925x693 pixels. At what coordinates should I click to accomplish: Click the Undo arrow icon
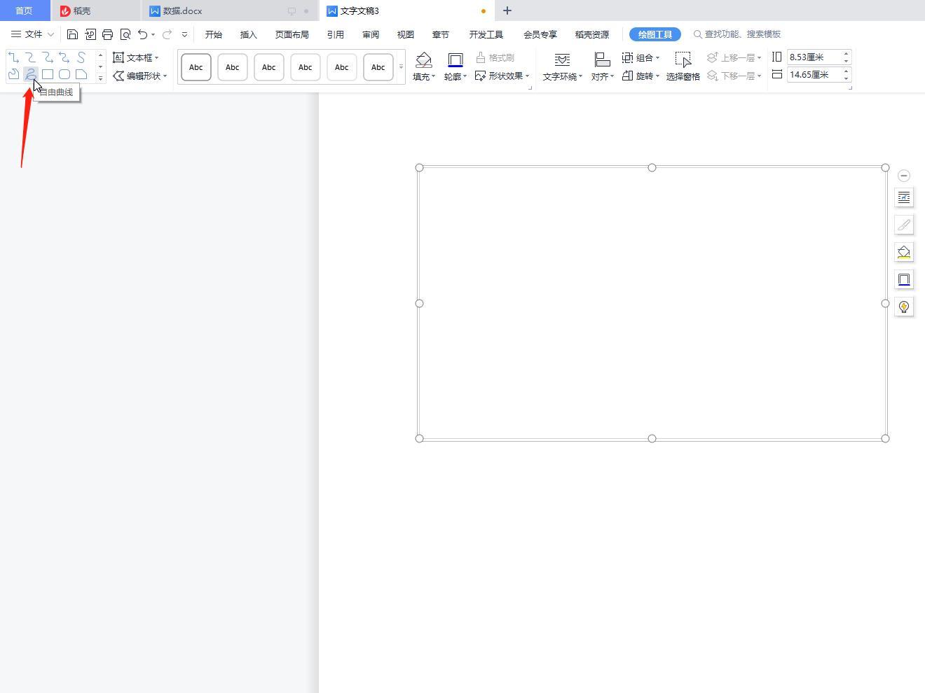143,34
